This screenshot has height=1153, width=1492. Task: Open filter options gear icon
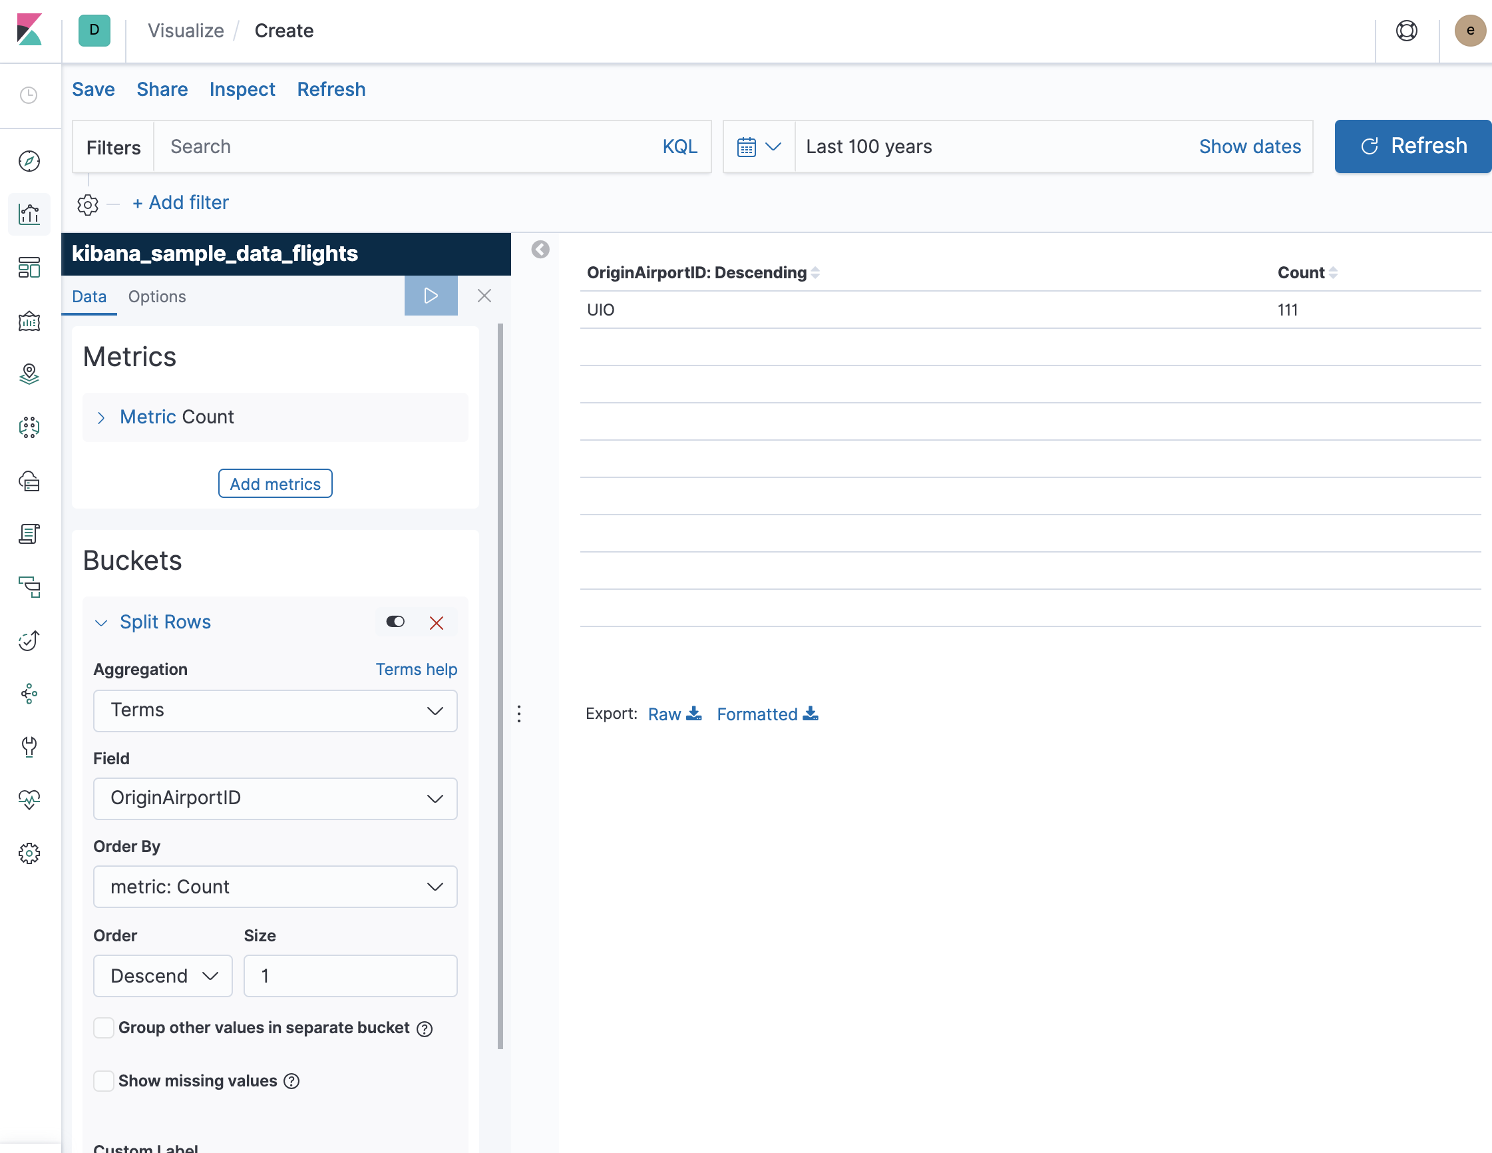click(87, 204)
